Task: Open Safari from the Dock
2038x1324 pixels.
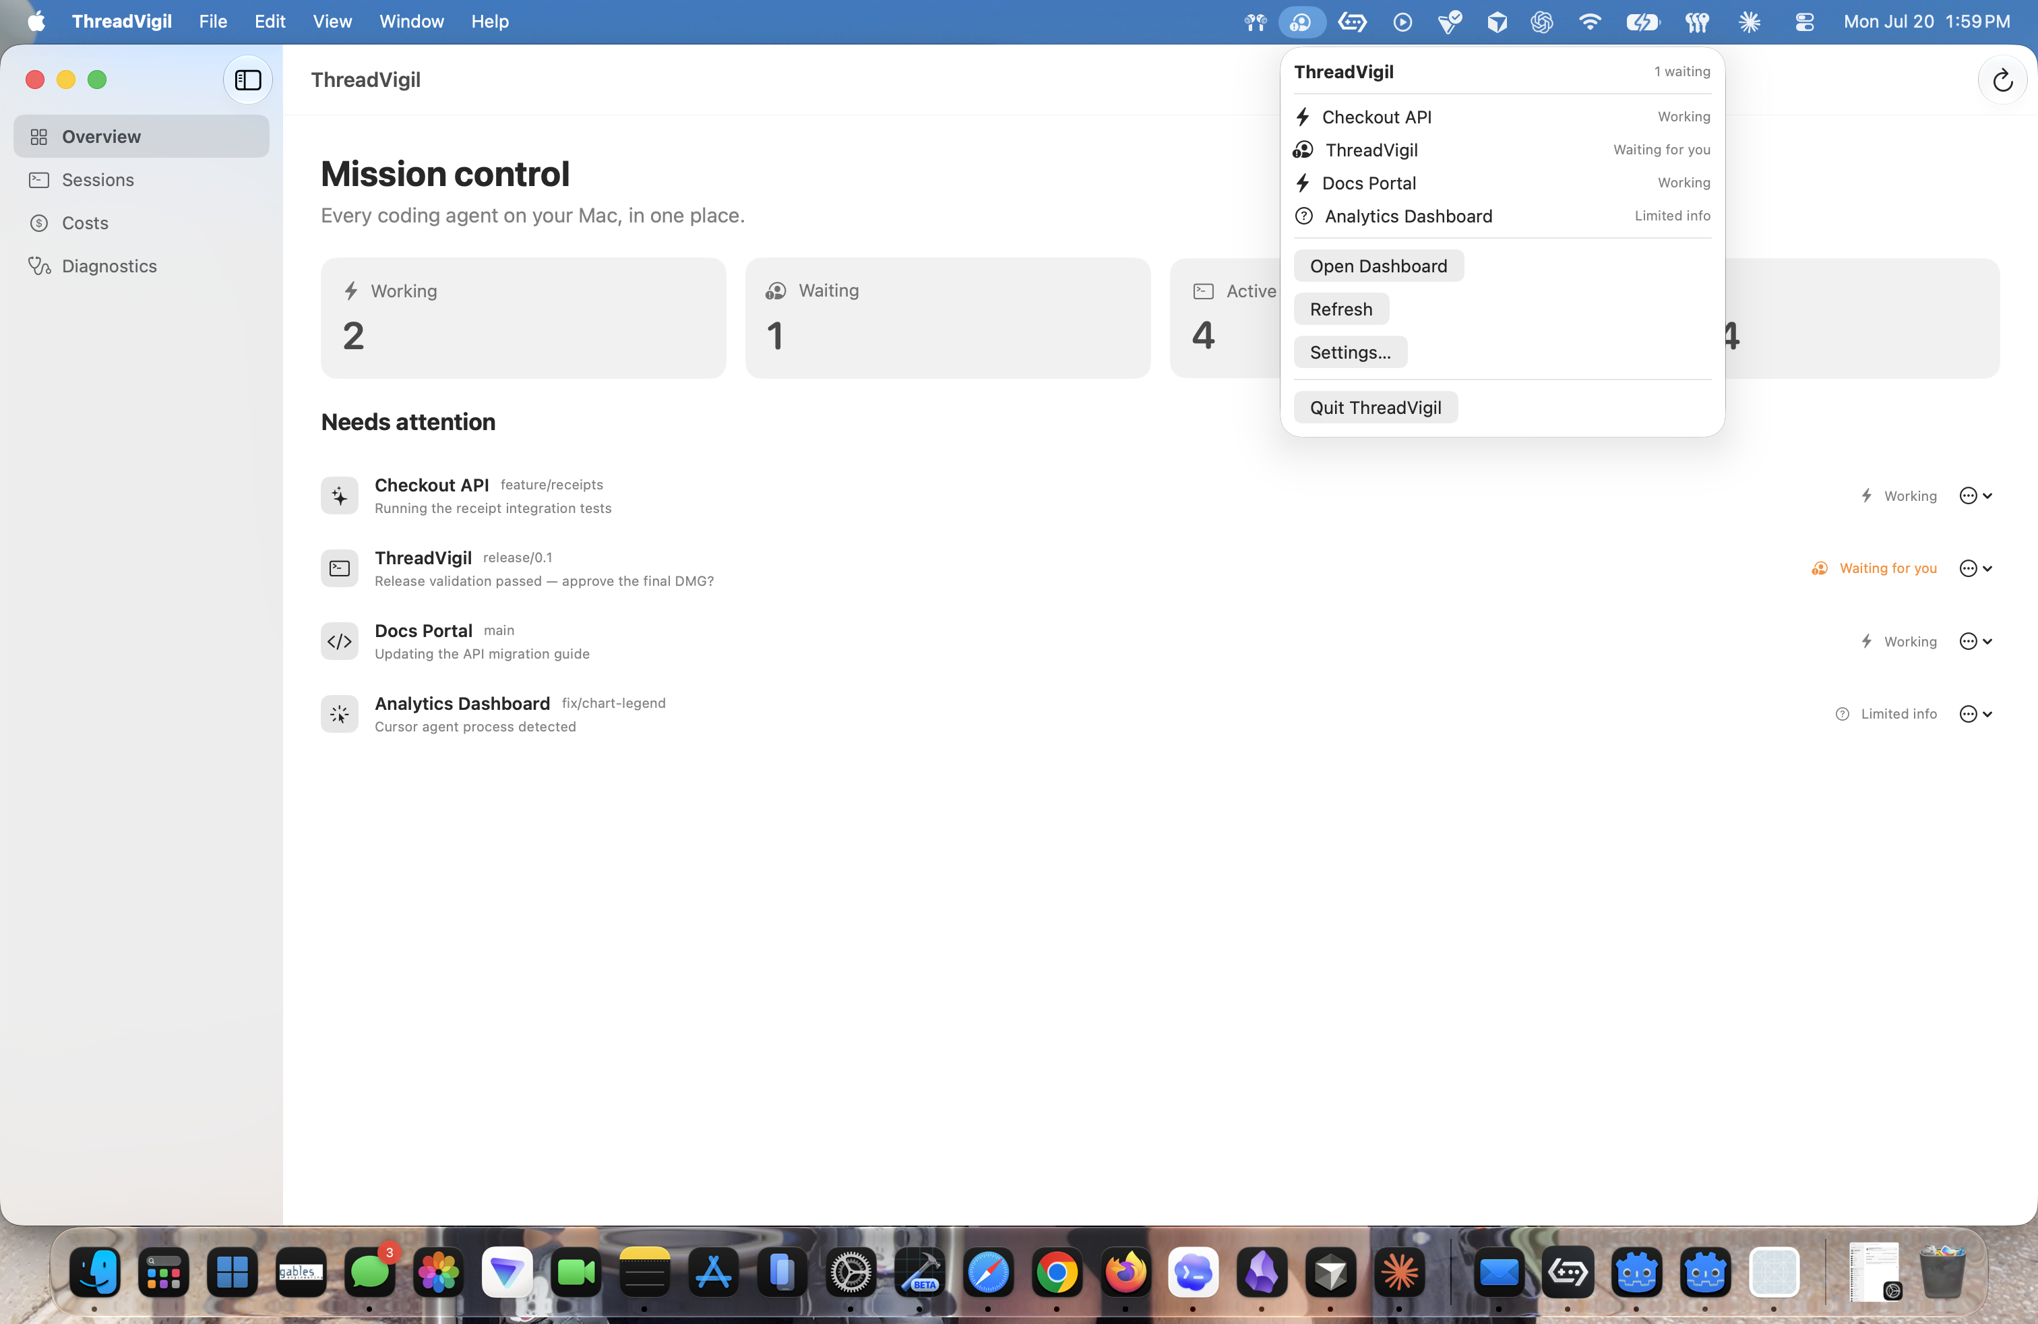Action: point(988,1272)
